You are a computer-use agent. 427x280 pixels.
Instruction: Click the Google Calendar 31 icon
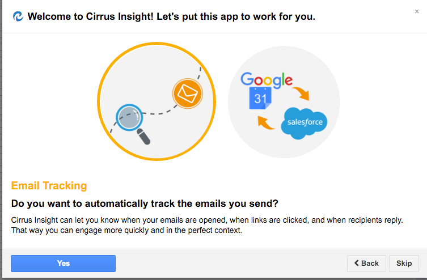[260, 98]
